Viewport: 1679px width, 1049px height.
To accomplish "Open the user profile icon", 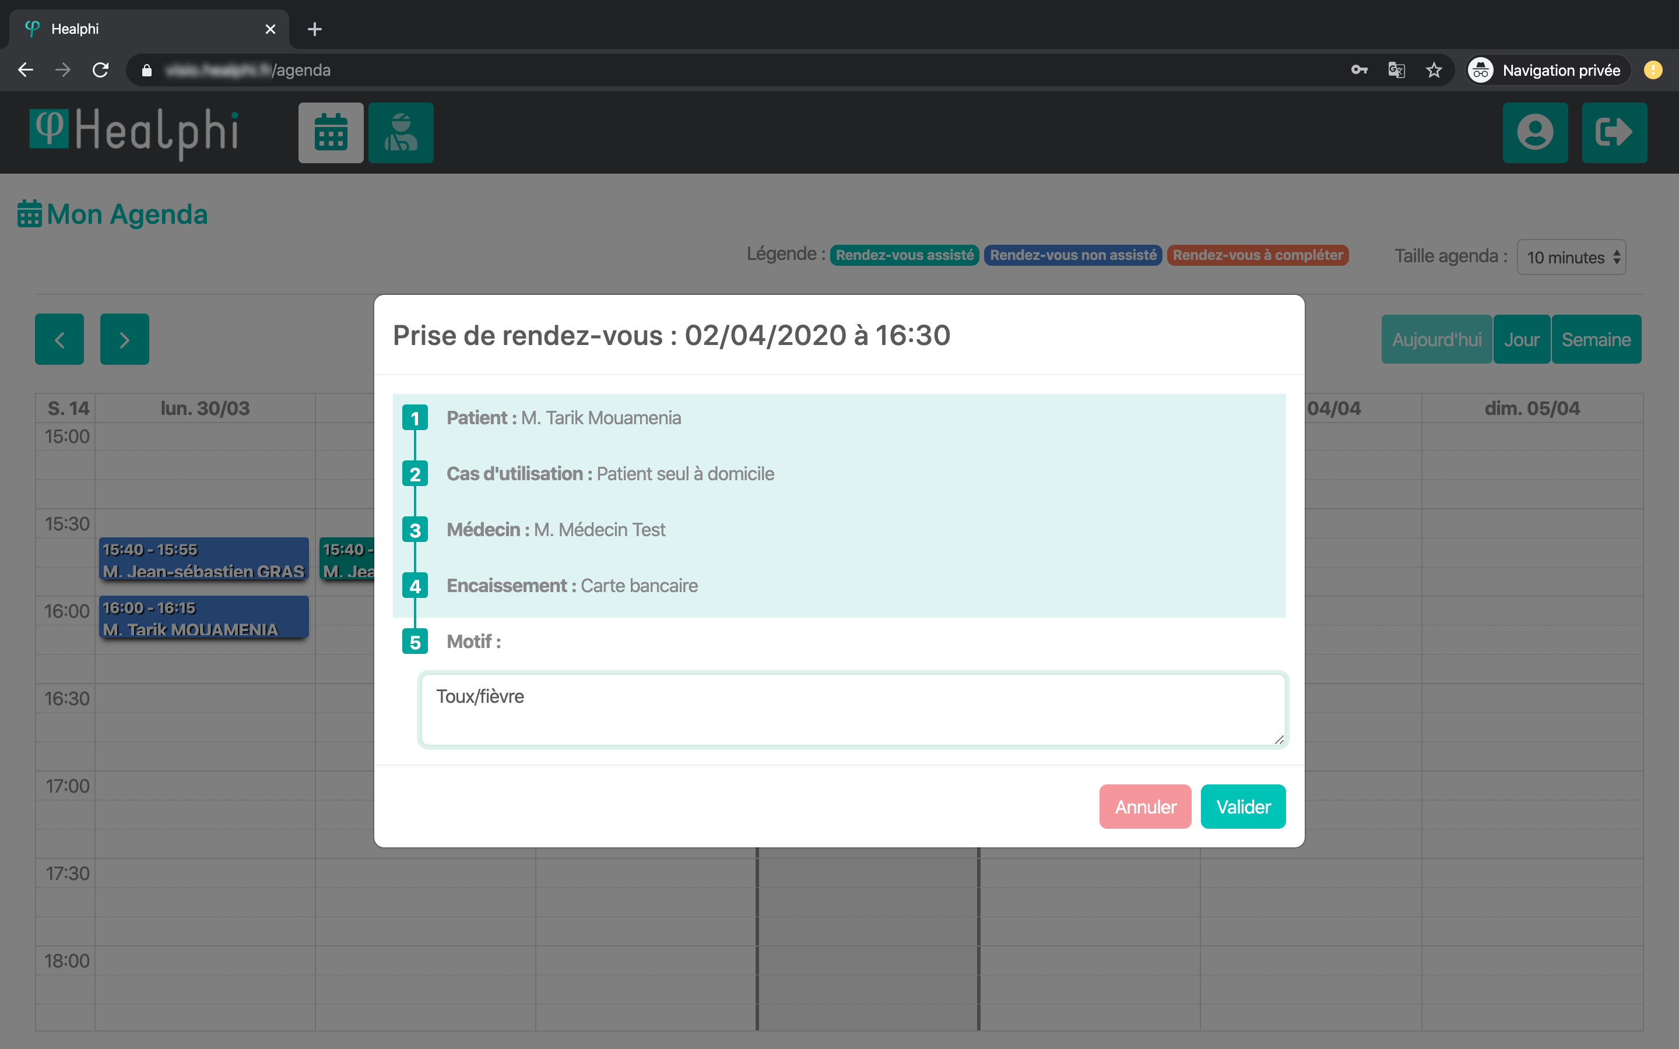I will (x=1534, y=132).
